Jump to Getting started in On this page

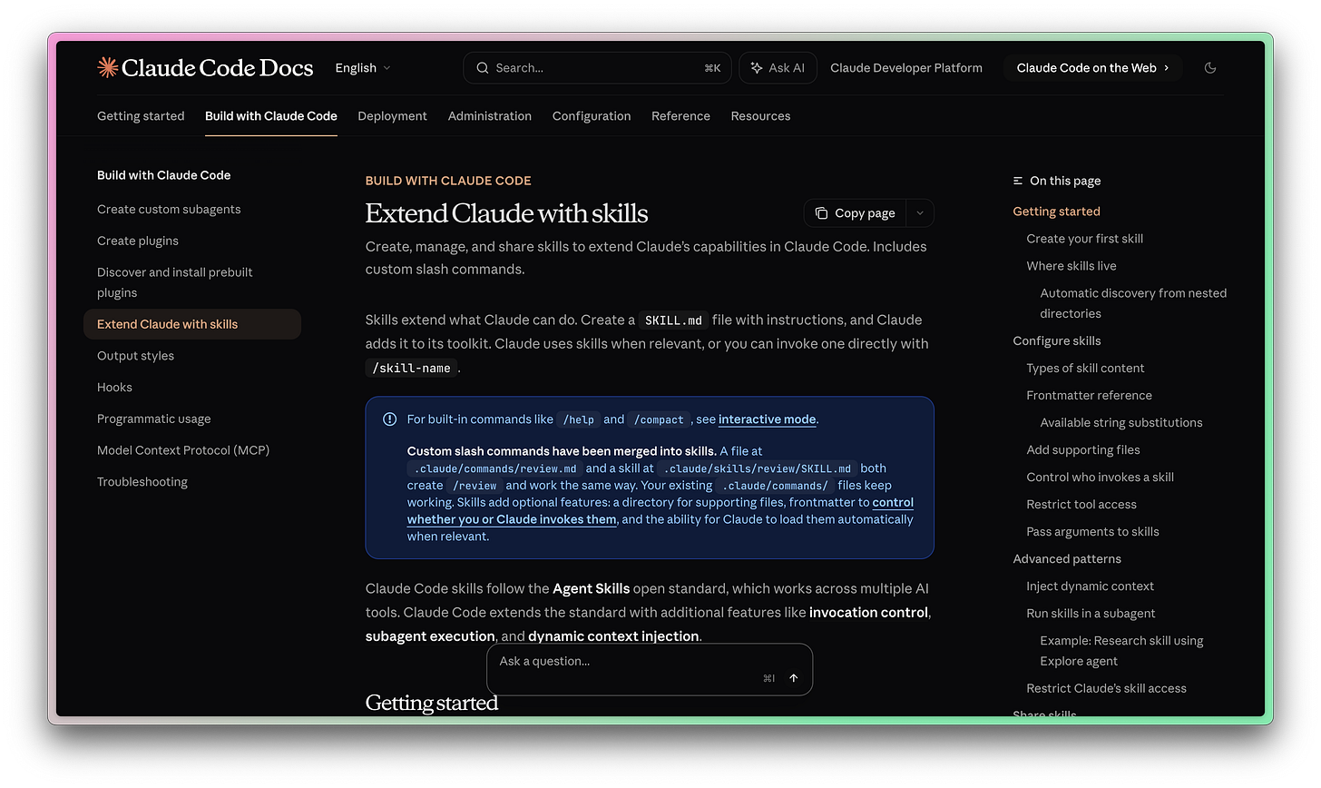1056,212
